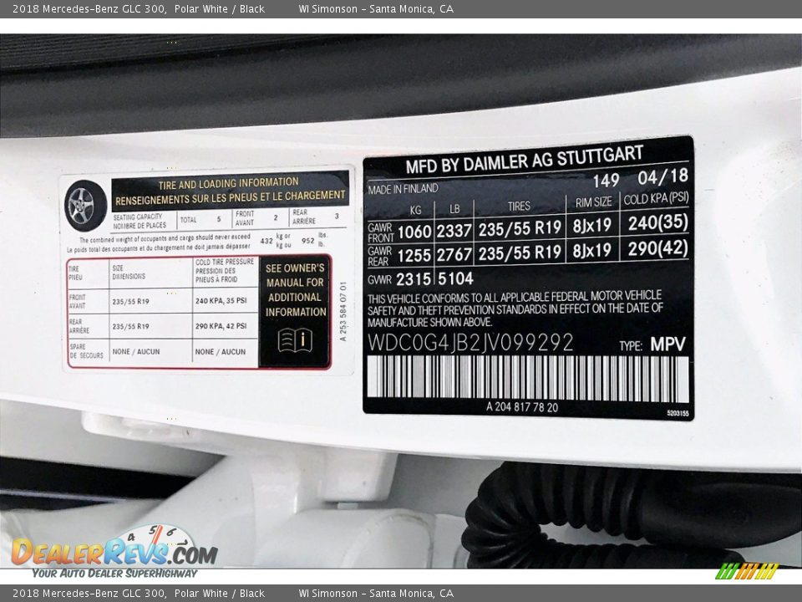Click the DealerRevs.com logo
Image resolution: width=802 pixels, height=602 pixels.
point(114,552)
